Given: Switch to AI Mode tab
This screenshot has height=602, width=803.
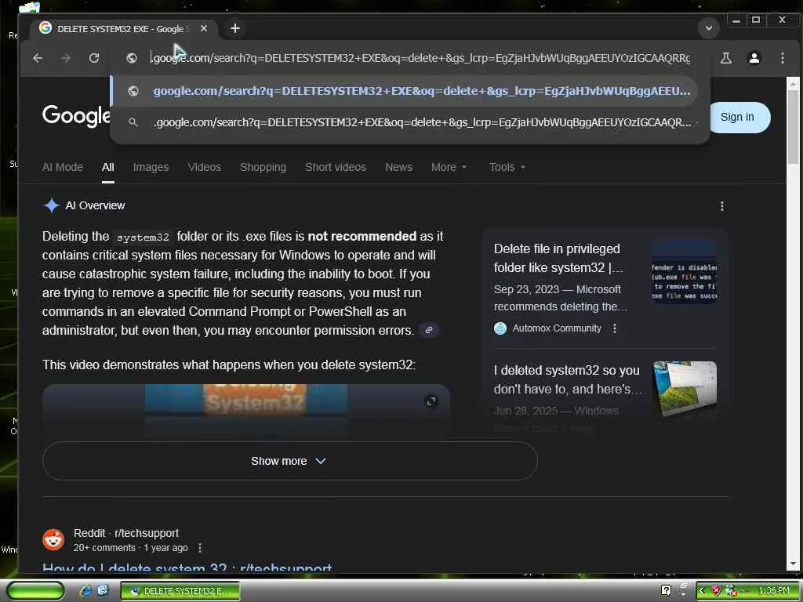Looking at the screenshot, I should click(63, 168).
